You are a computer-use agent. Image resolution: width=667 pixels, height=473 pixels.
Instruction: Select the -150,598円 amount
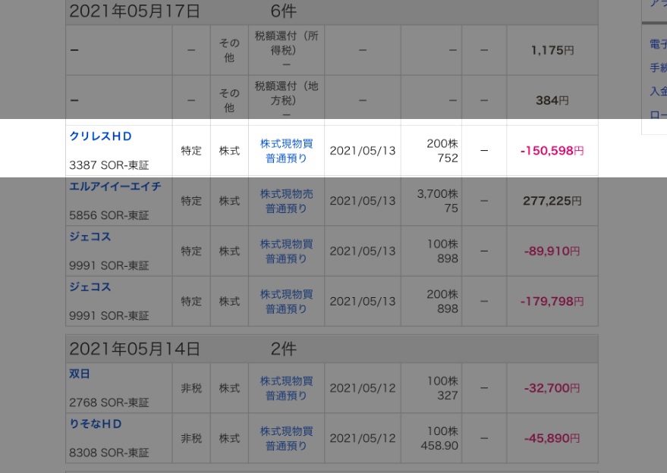552,151
